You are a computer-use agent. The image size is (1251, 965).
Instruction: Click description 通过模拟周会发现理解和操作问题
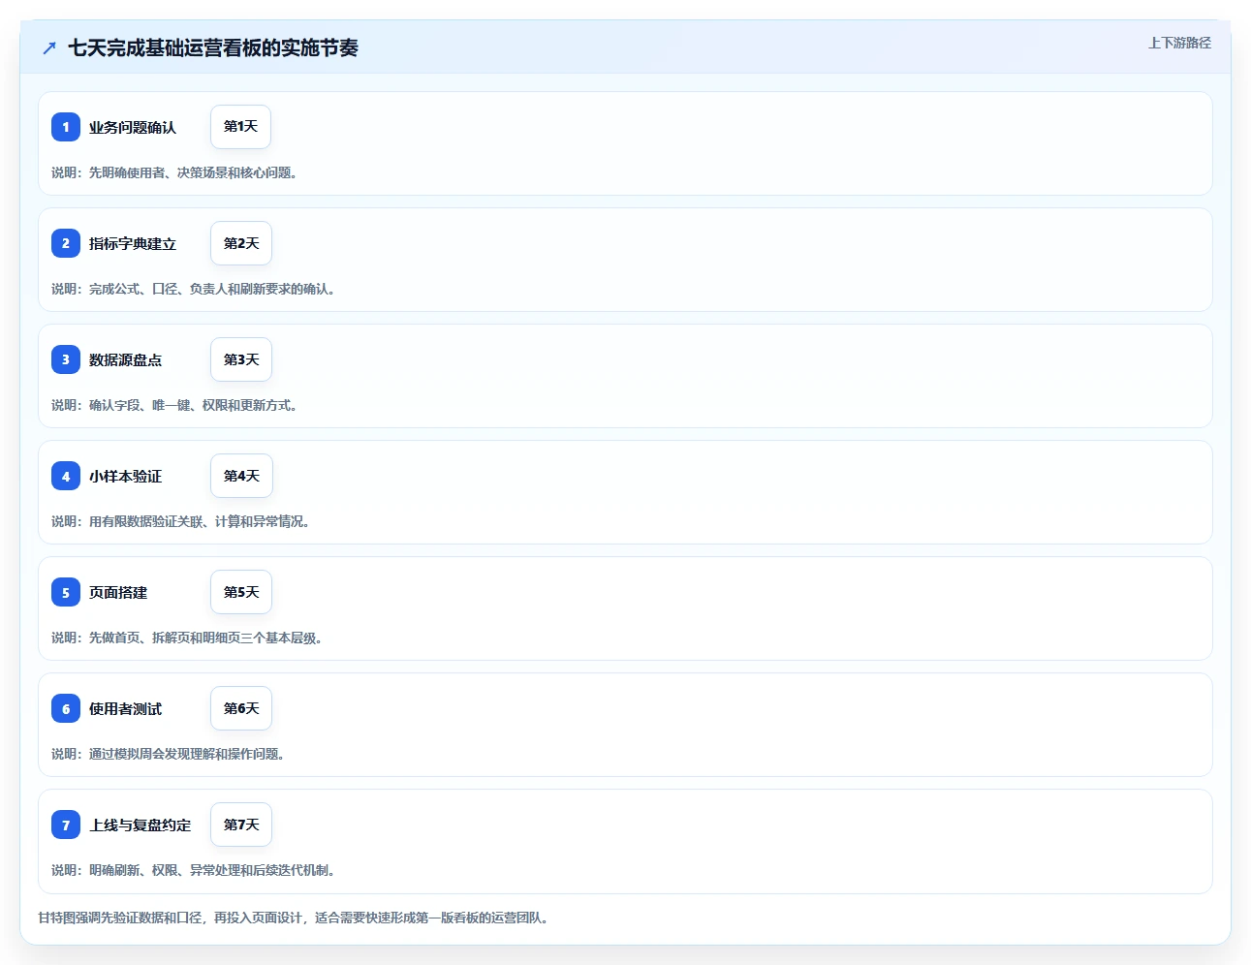click(x=187, y=754)
